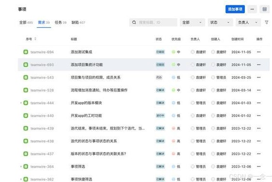This screenshot has width=272, height=182.
Task: Click the 添加事项 button
Action: tap(235, 9)
